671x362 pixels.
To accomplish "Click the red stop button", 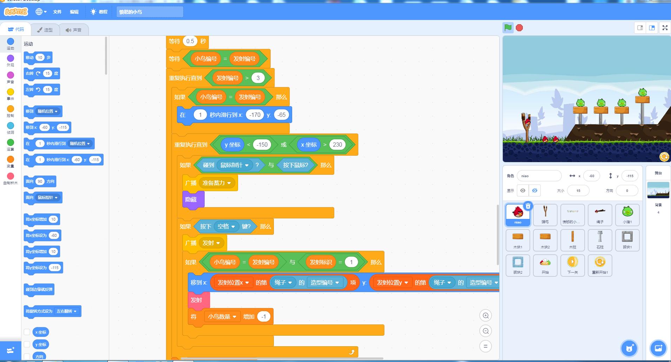I will point(519,28).
